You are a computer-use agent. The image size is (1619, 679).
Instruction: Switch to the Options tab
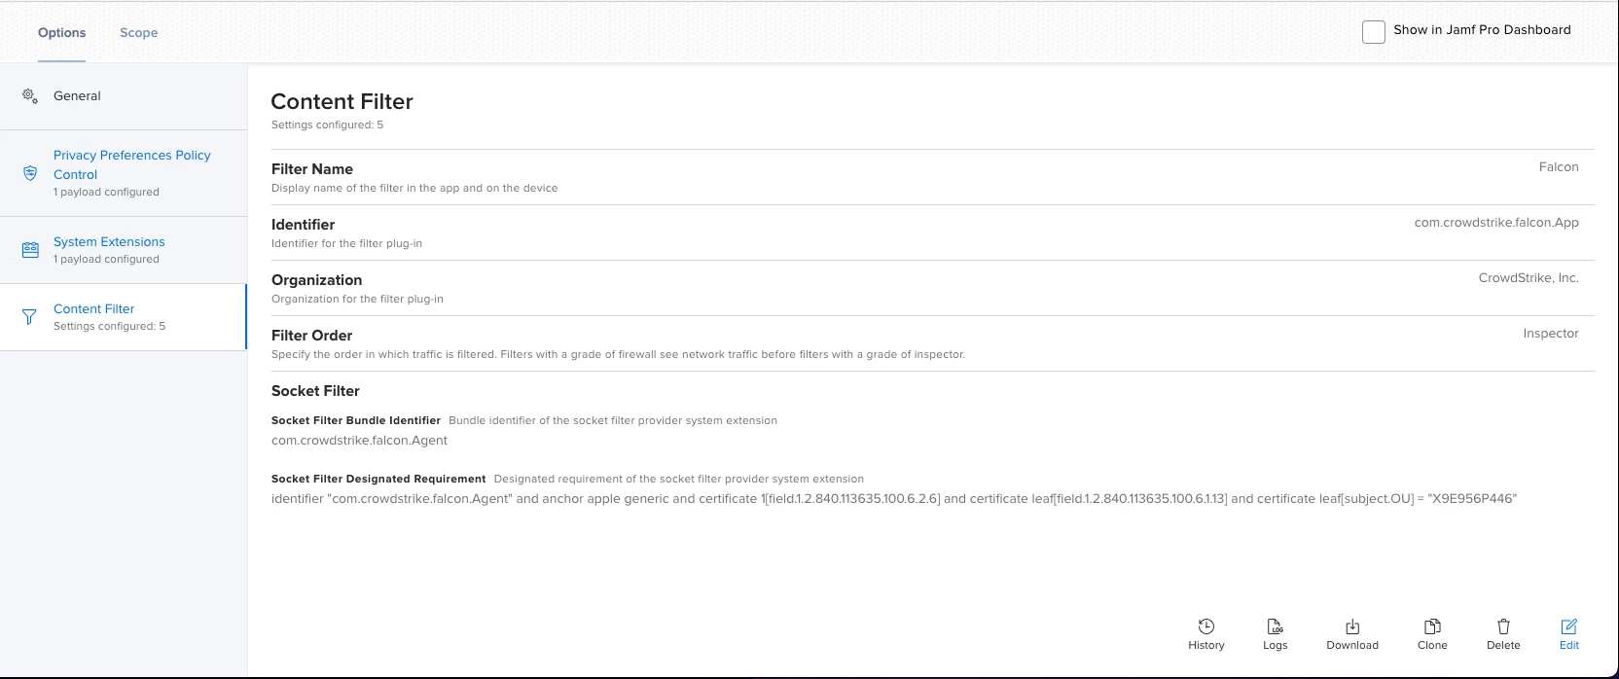62,32
